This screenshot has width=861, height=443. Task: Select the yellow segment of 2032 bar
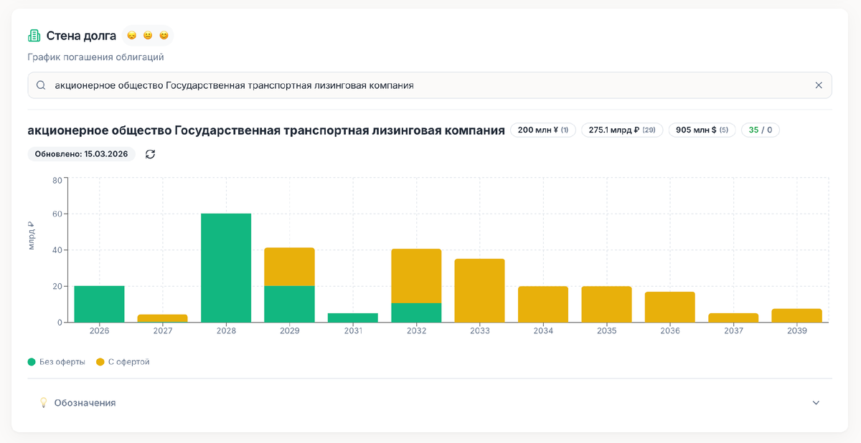pyautogui.click(x=416, y=276)
